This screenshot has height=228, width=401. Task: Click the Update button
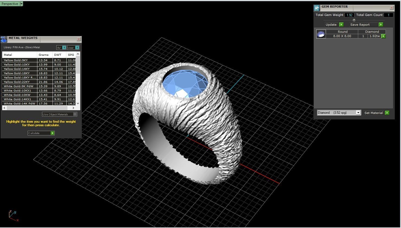[x=332, y=25]
